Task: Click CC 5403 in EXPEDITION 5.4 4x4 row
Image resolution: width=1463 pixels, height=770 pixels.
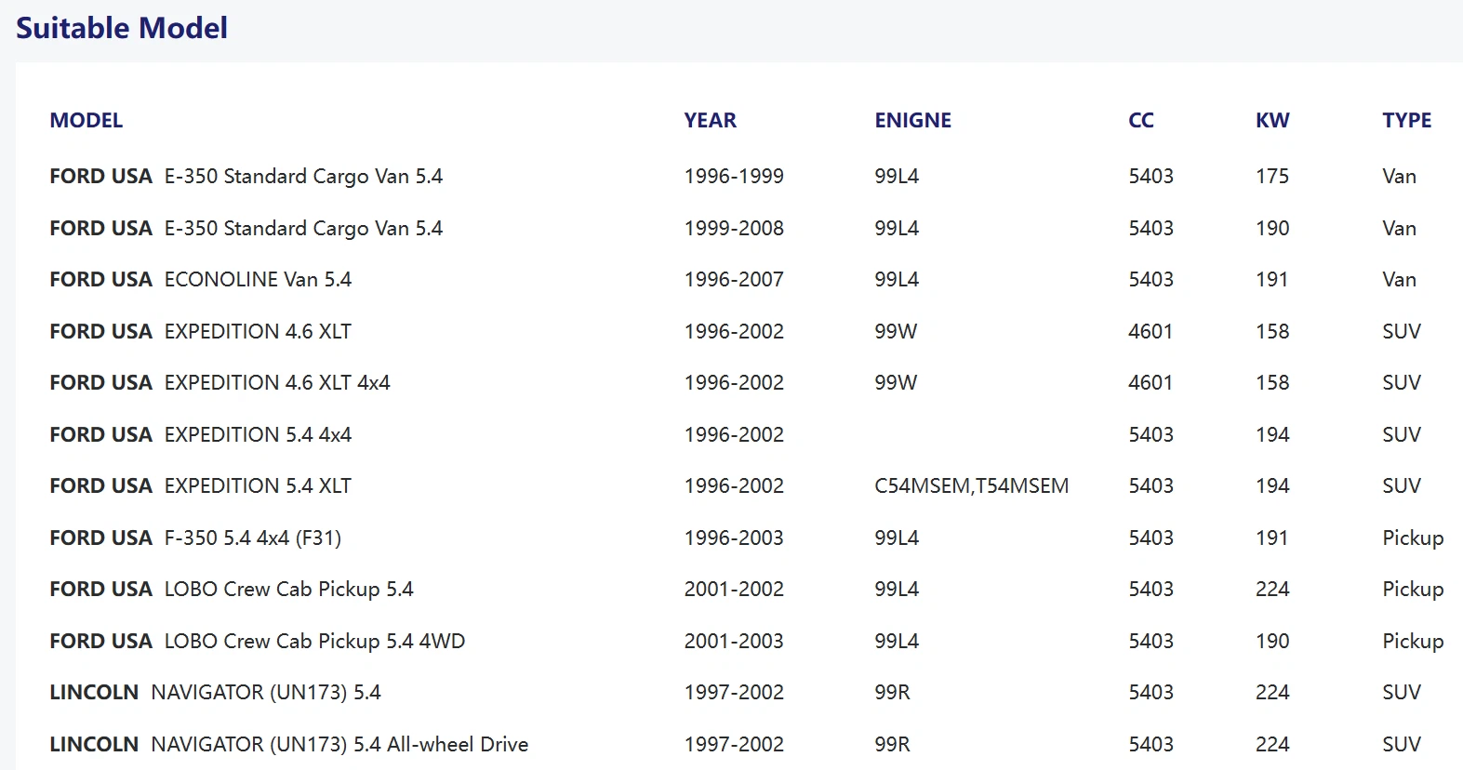Action: 1150,434
